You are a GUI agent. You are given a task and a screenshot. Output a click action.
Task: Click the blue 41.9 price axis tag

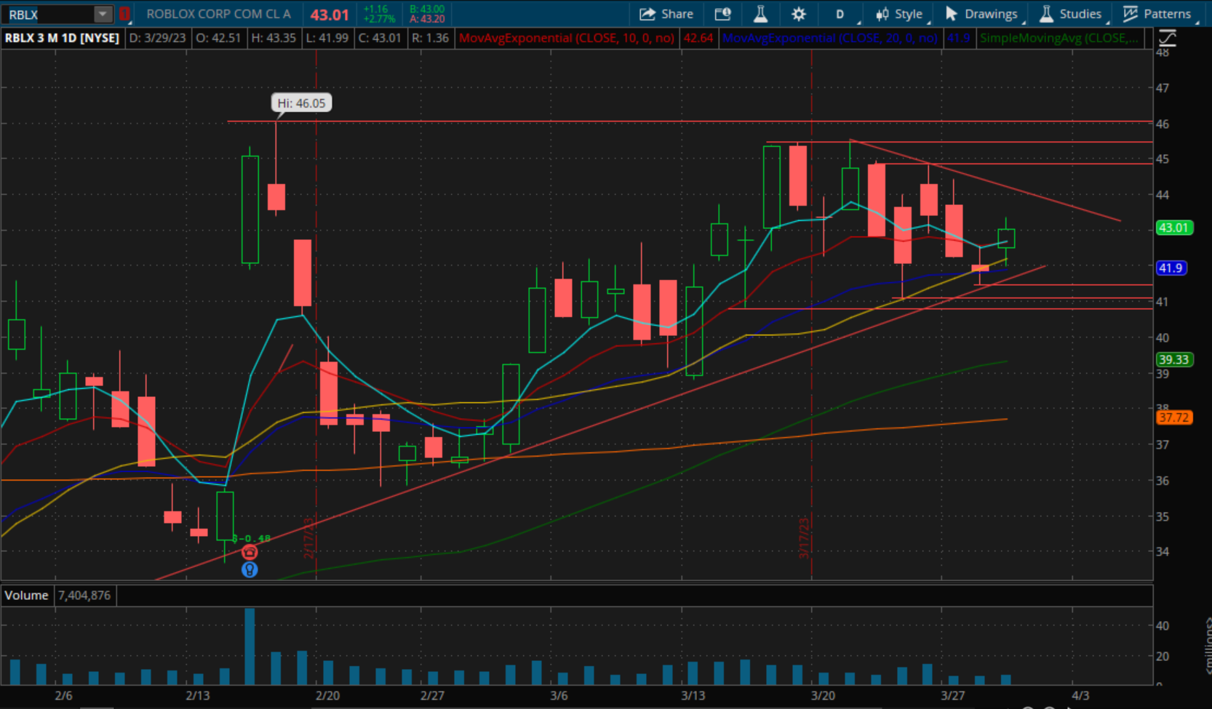click(1171, 268)
